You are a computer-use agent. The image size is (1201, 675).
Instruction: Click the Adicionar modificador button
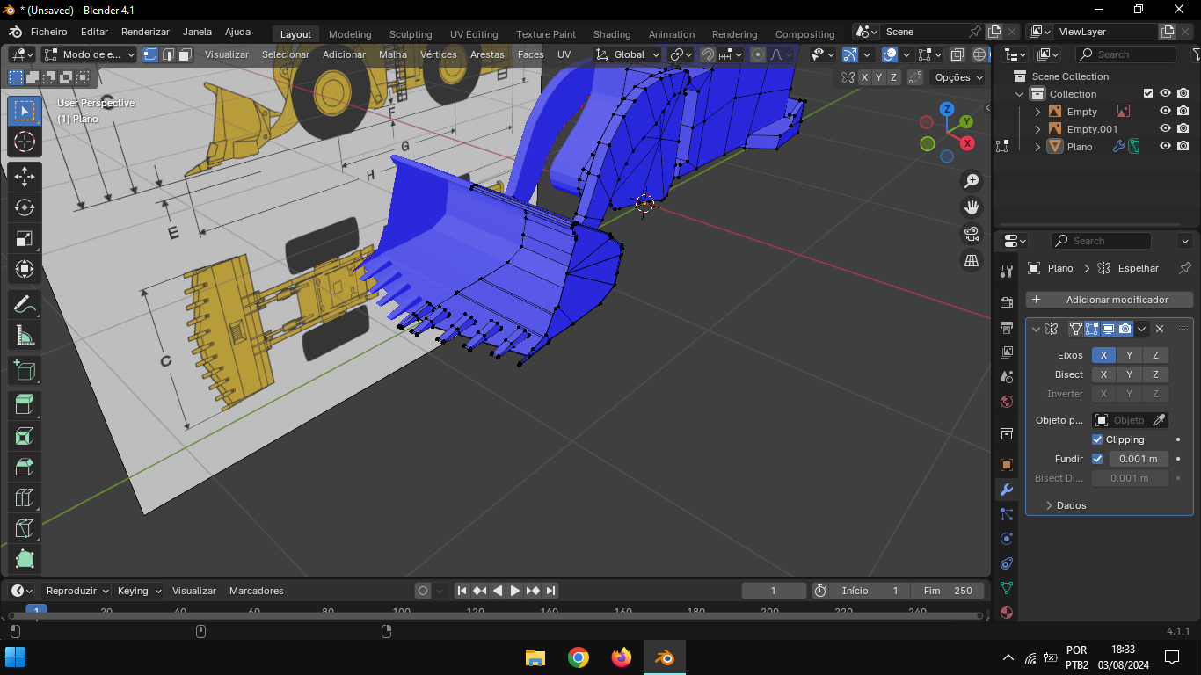[x=1110, y=300]
